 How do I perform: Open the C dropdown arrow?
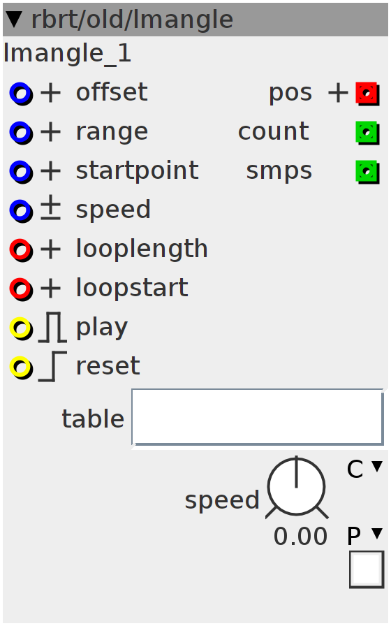pos(377,466)
